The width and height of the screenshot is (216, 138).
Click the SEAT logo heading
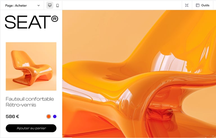point(31,22)
